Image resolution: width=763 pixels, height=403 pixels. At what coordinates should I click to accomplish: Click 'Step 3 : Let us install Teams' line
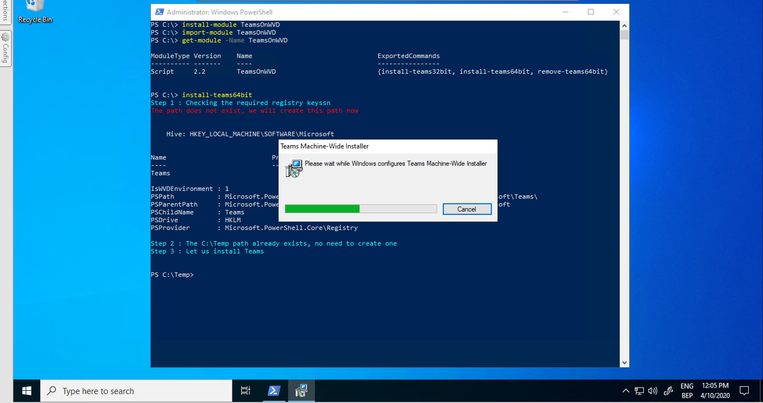[x=207, y=251]
